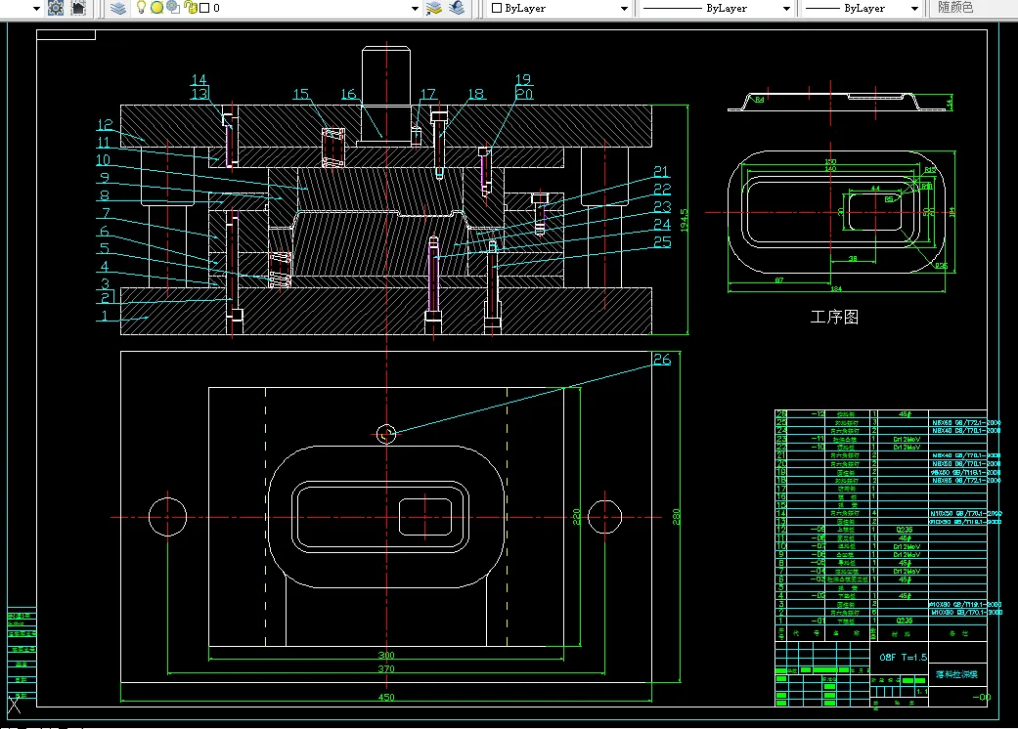
Task: Open the ByLayer linetype dropdown
Action: click(786, 8)
